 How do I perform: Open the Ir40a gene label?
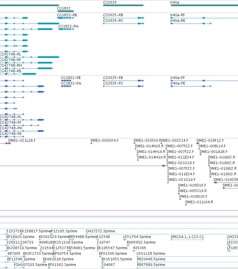(x=175, y=3)
